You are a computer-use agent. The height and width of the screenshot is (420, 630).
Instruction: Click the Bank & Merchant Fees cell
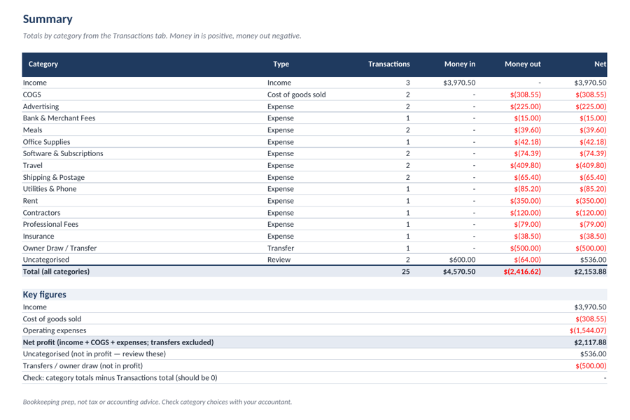click(x=59, y=118)
